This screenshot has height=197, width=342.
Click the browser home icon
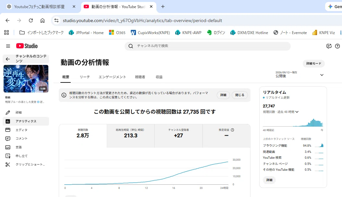[42, 20]
